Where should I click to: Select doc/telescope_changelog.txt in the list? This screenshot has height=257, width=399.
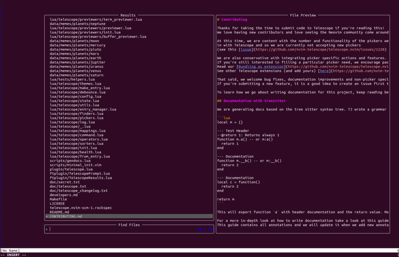78,191
